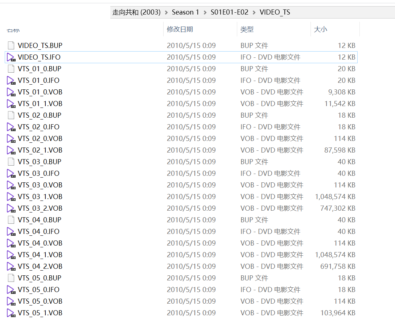Click the date cell of VTS_02_0.IFO row

[191, 127]
